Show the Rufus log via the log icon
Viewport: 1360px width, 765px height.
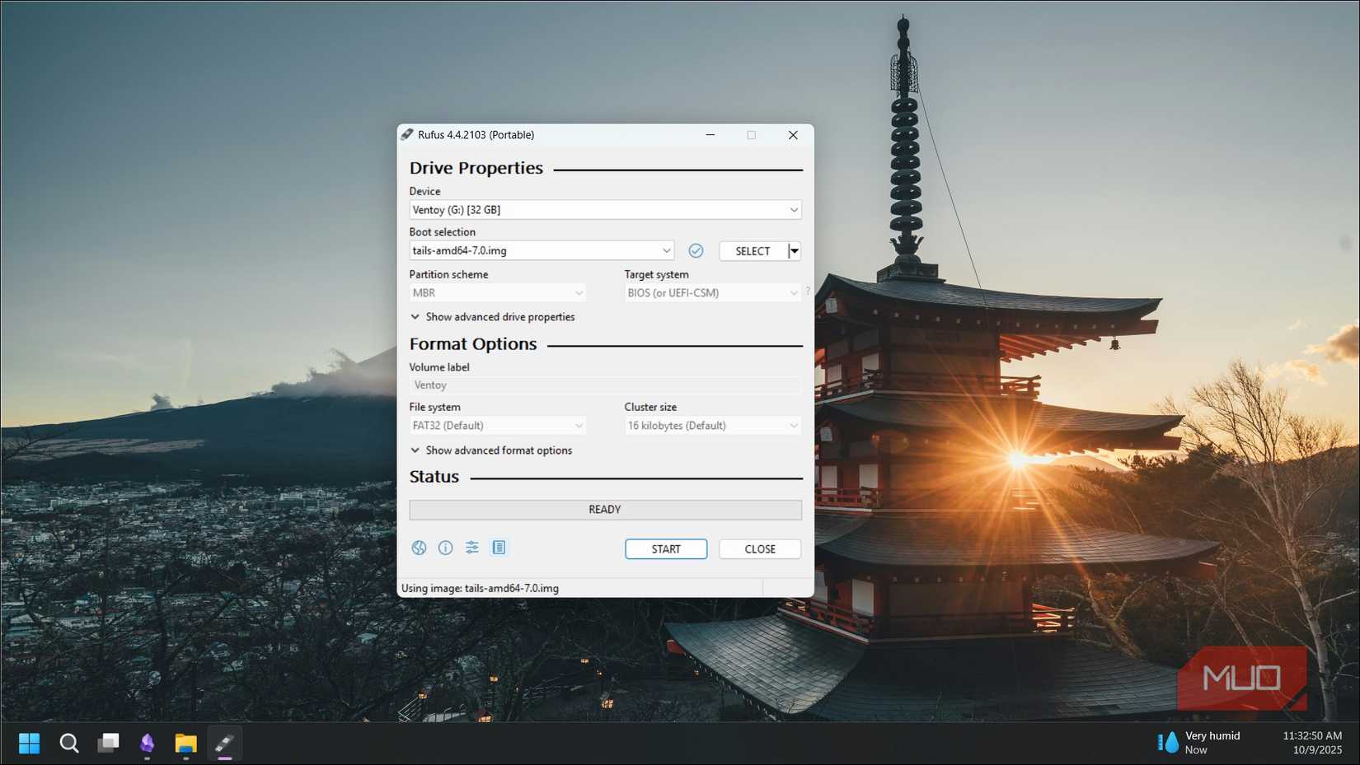[x=499, y=548]
